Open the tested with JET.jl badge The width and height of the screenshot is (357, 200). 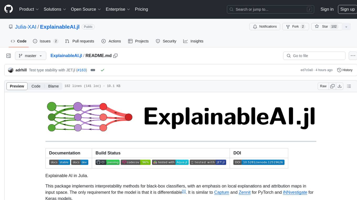click(208, 162)
